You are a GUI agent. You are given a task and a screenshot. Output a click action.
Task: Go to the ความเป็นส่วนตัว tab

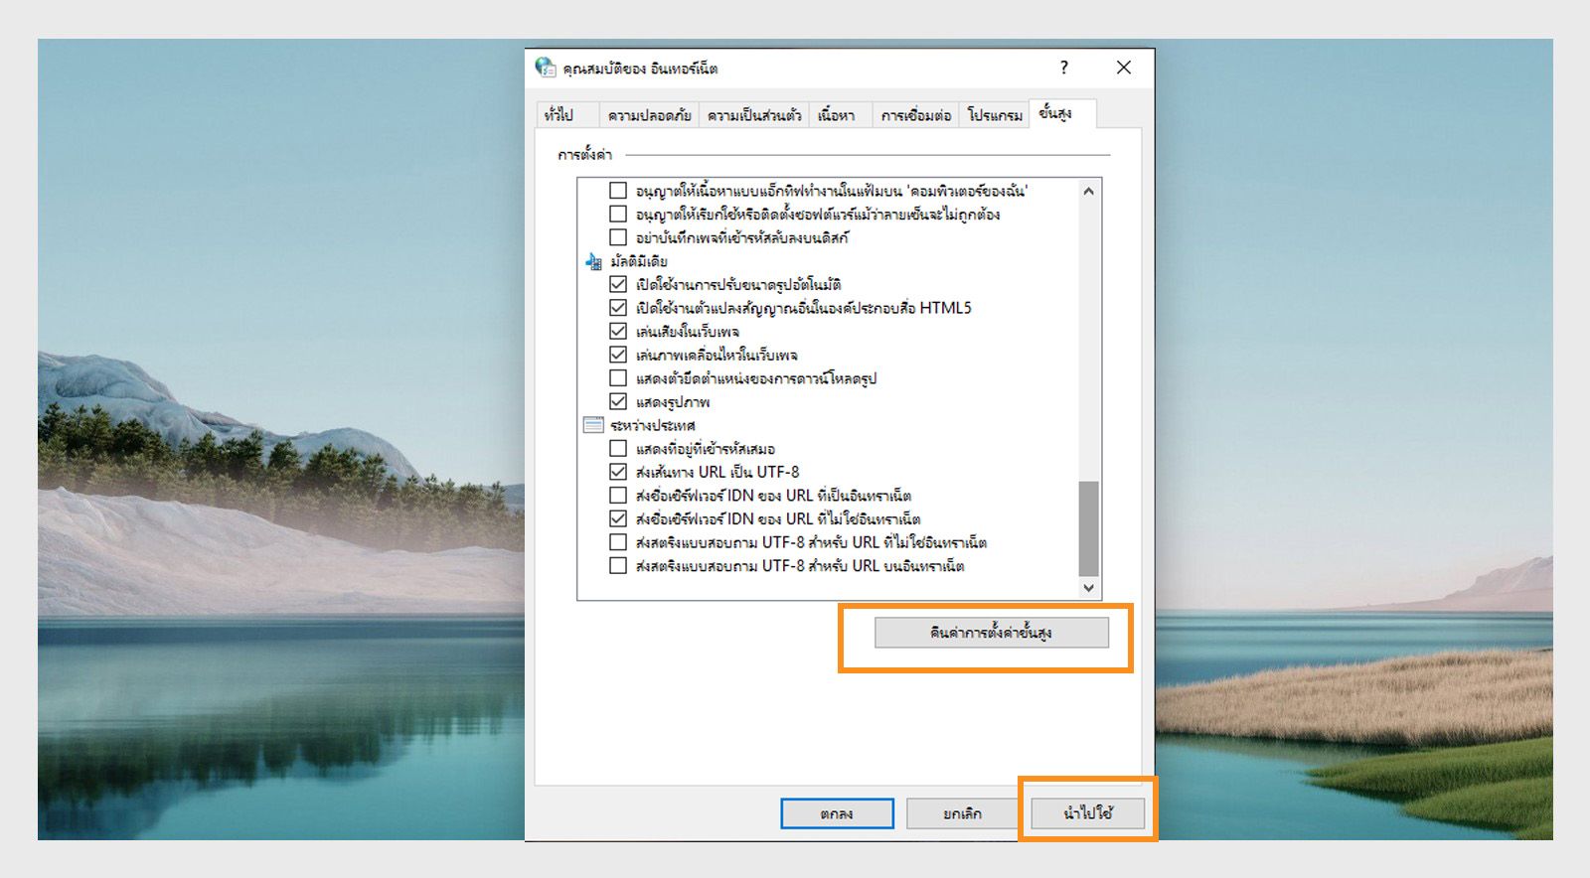coord(754,115)
